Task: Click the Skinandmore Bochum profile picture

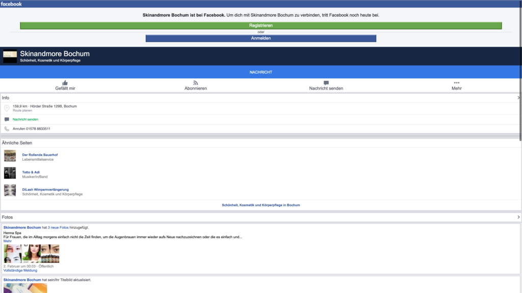Action: pyautogui.click(x=10, y=56)
